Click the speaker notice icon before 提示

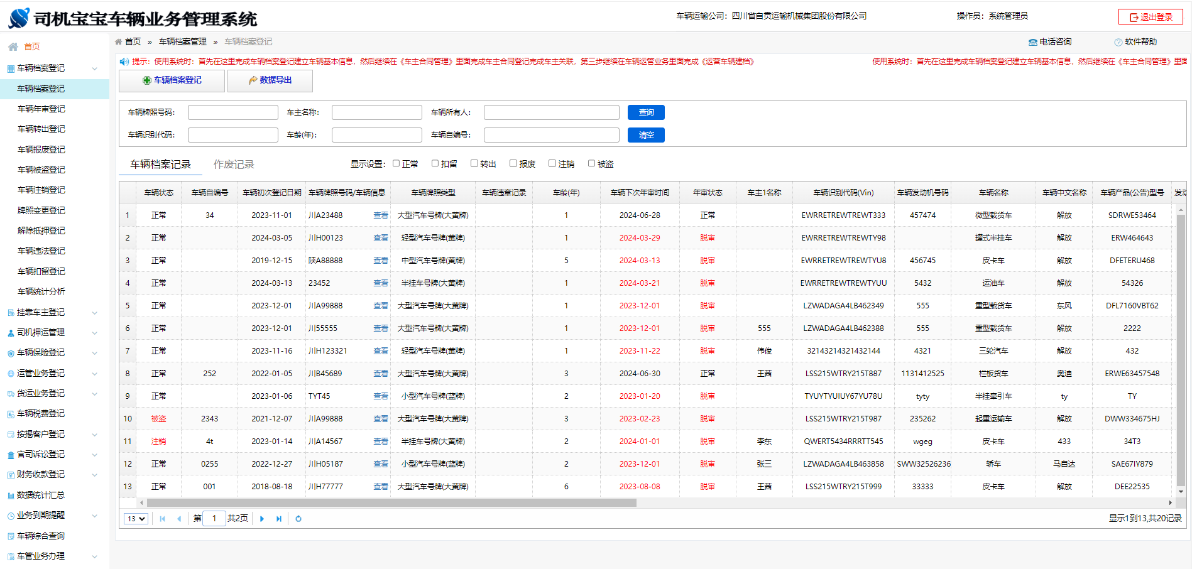pyautogui.click(x=124, y=62)
